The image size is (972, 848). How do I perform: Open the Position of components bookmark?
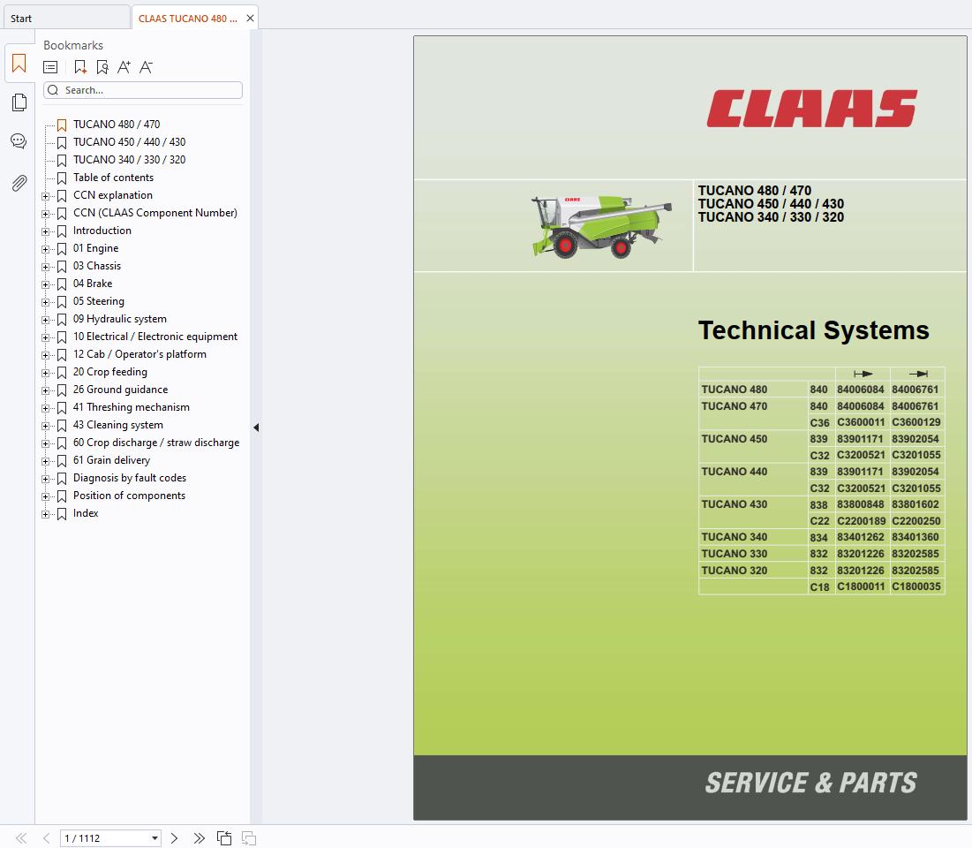click(x=129, y=496)
